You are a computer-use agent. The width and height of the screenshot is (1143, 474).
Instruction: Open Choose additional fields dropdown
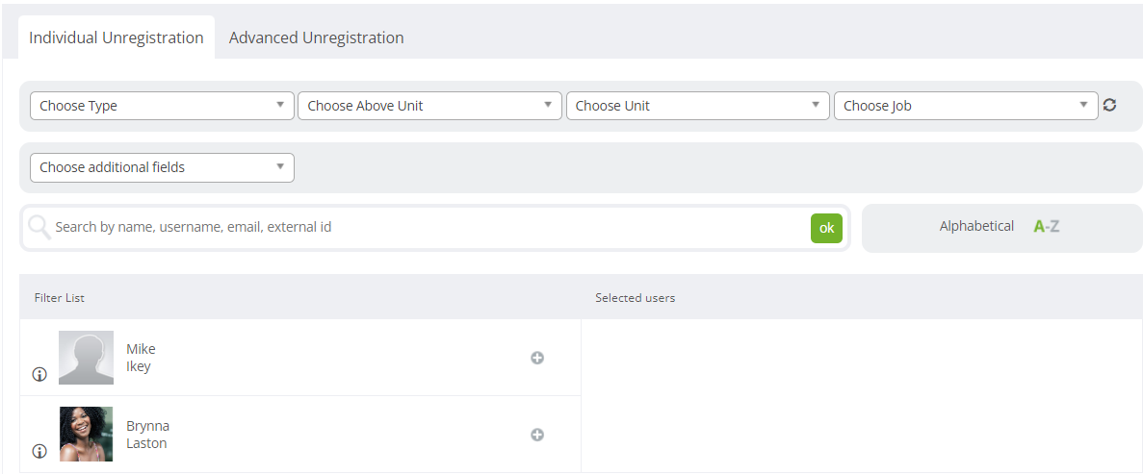click(x=162, y=167)
